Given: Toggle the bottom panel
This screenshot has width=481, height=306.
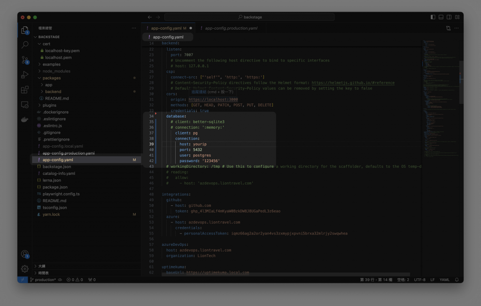Looking at the screenshot, I should click(441, 17).
